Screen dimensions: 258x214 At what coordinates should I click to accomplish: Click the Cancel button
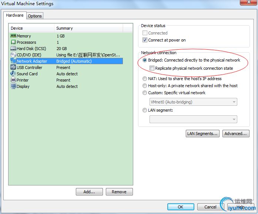pos(210,207)
